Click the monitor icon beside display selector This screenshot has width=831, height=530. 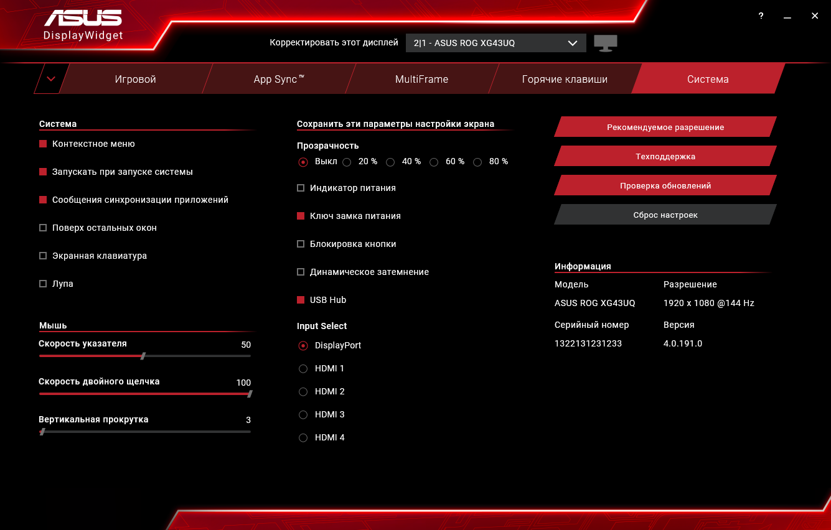pyautogui.click(x=605, y=43)
